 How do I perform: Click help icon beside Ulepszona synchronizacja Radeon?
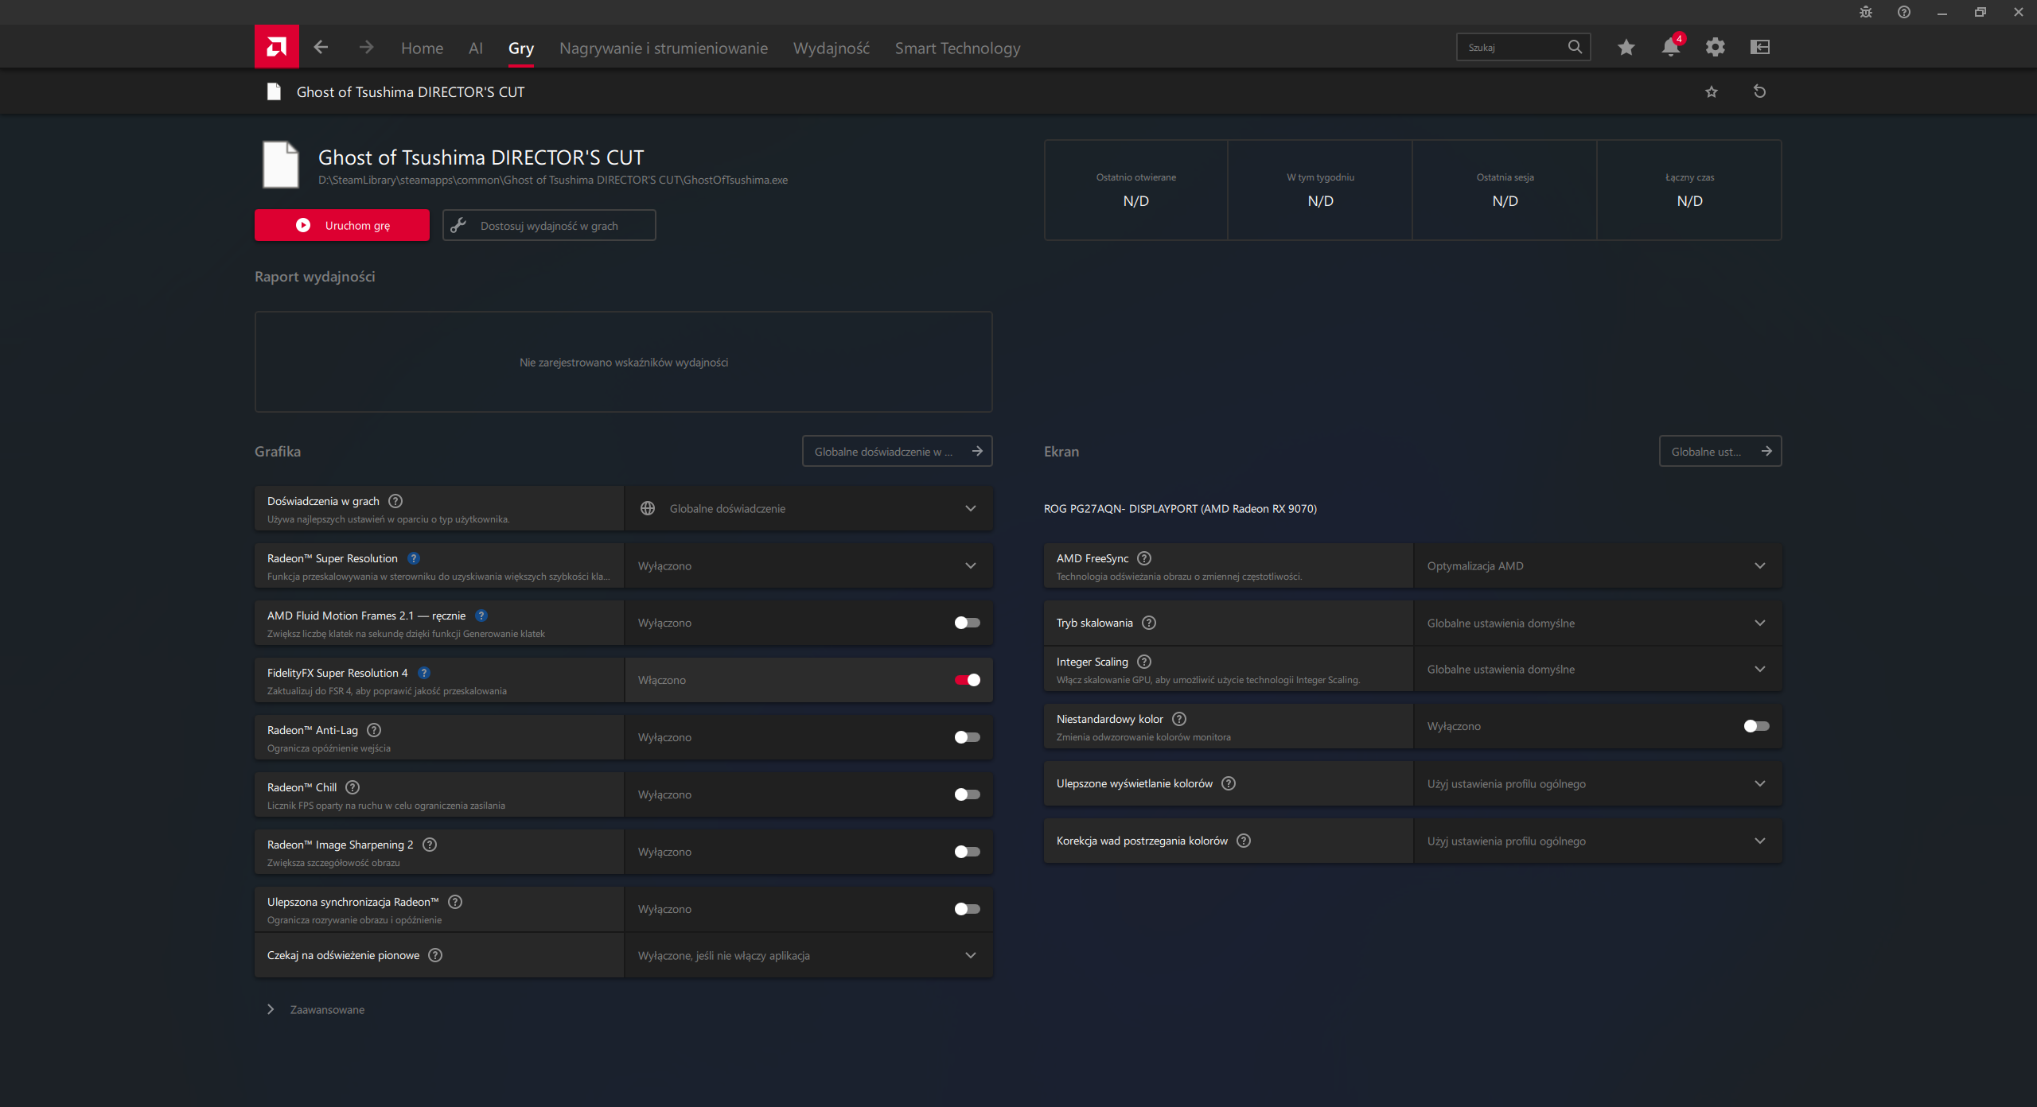[455, 902]
